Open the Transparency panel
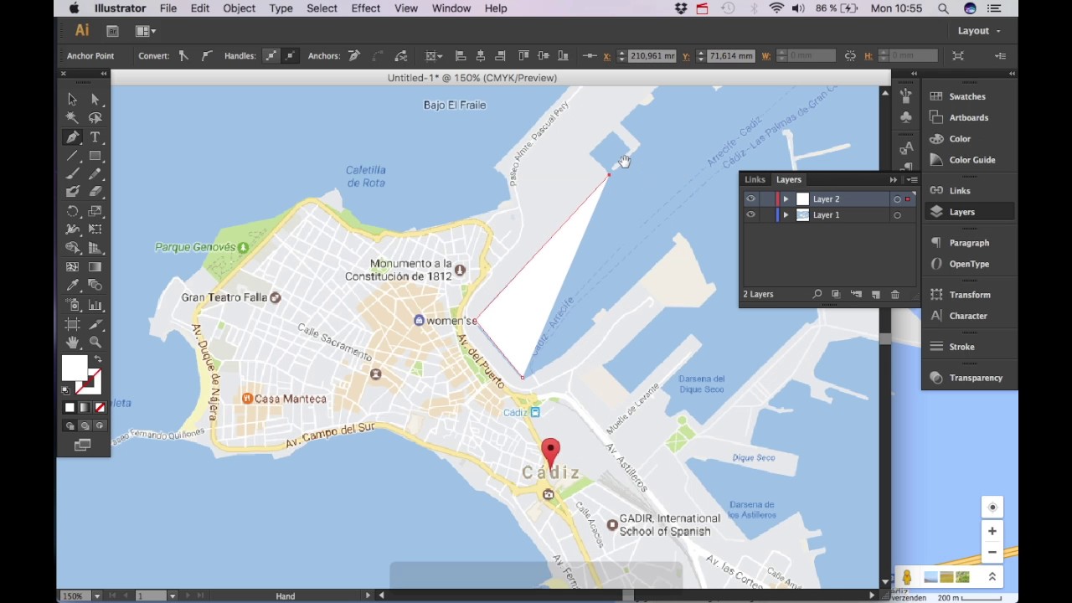Screen dimensions: 1072x603 [x=975, y=378]
